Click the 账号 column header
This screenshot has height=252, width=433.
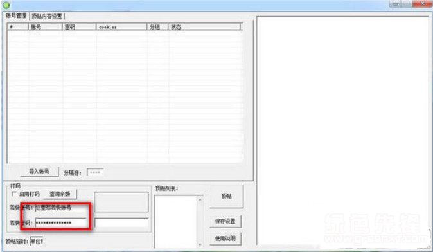pos(45,27)
